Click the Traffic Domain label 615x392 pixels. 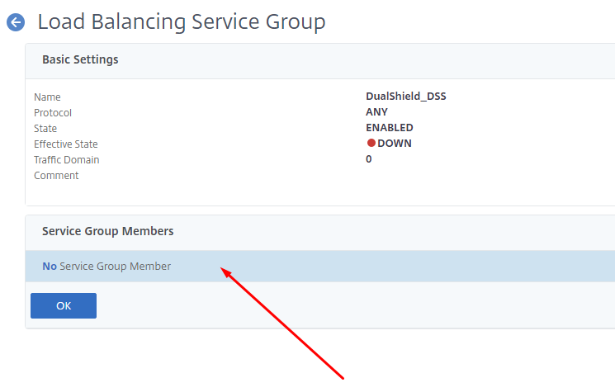pyautogui.click(x=66, y=160)
